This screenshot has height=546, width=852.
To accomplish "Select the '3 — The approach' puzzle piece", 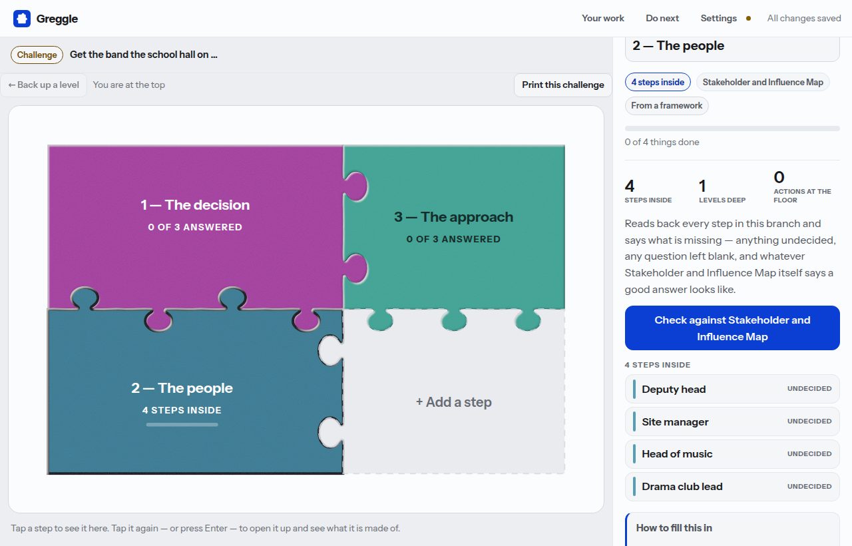I will [454, 226].
